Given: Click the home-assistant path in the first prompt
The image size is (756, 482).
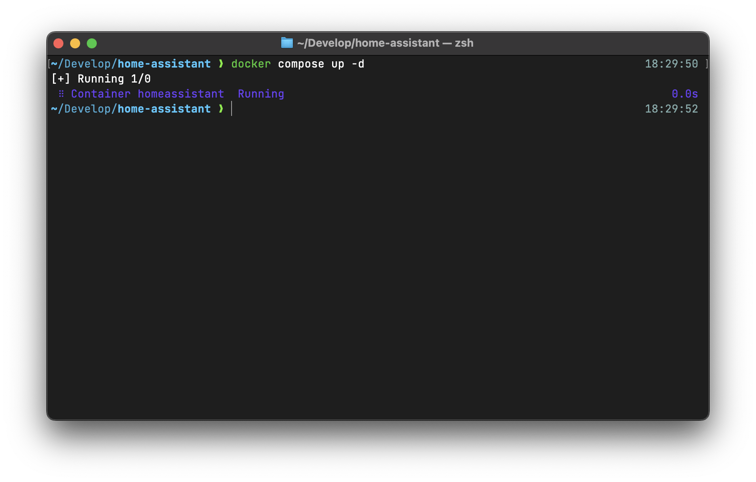Looking at the screenshot, I should [164, 64].
